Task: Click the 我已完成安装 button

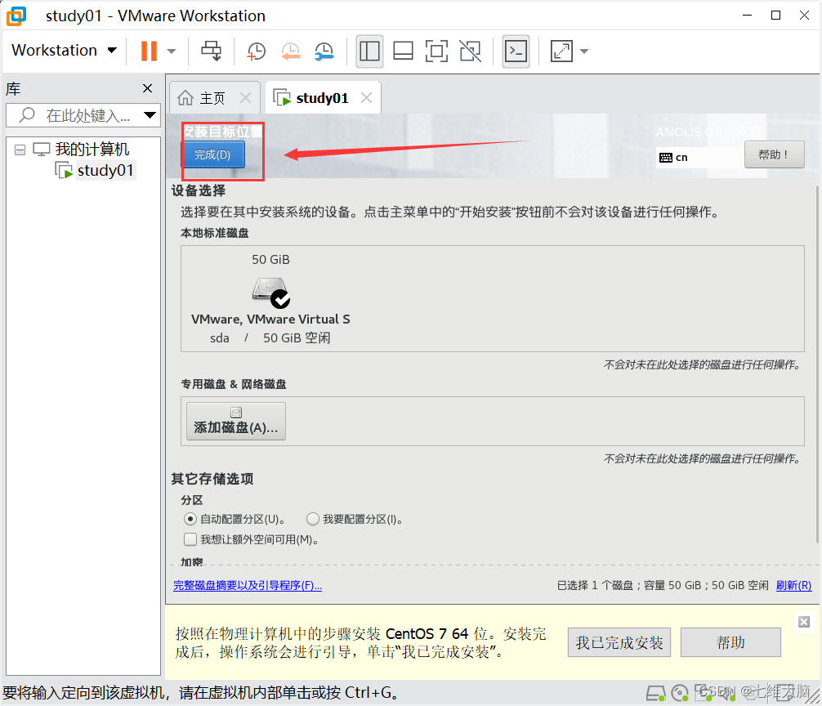Action: 619,642
